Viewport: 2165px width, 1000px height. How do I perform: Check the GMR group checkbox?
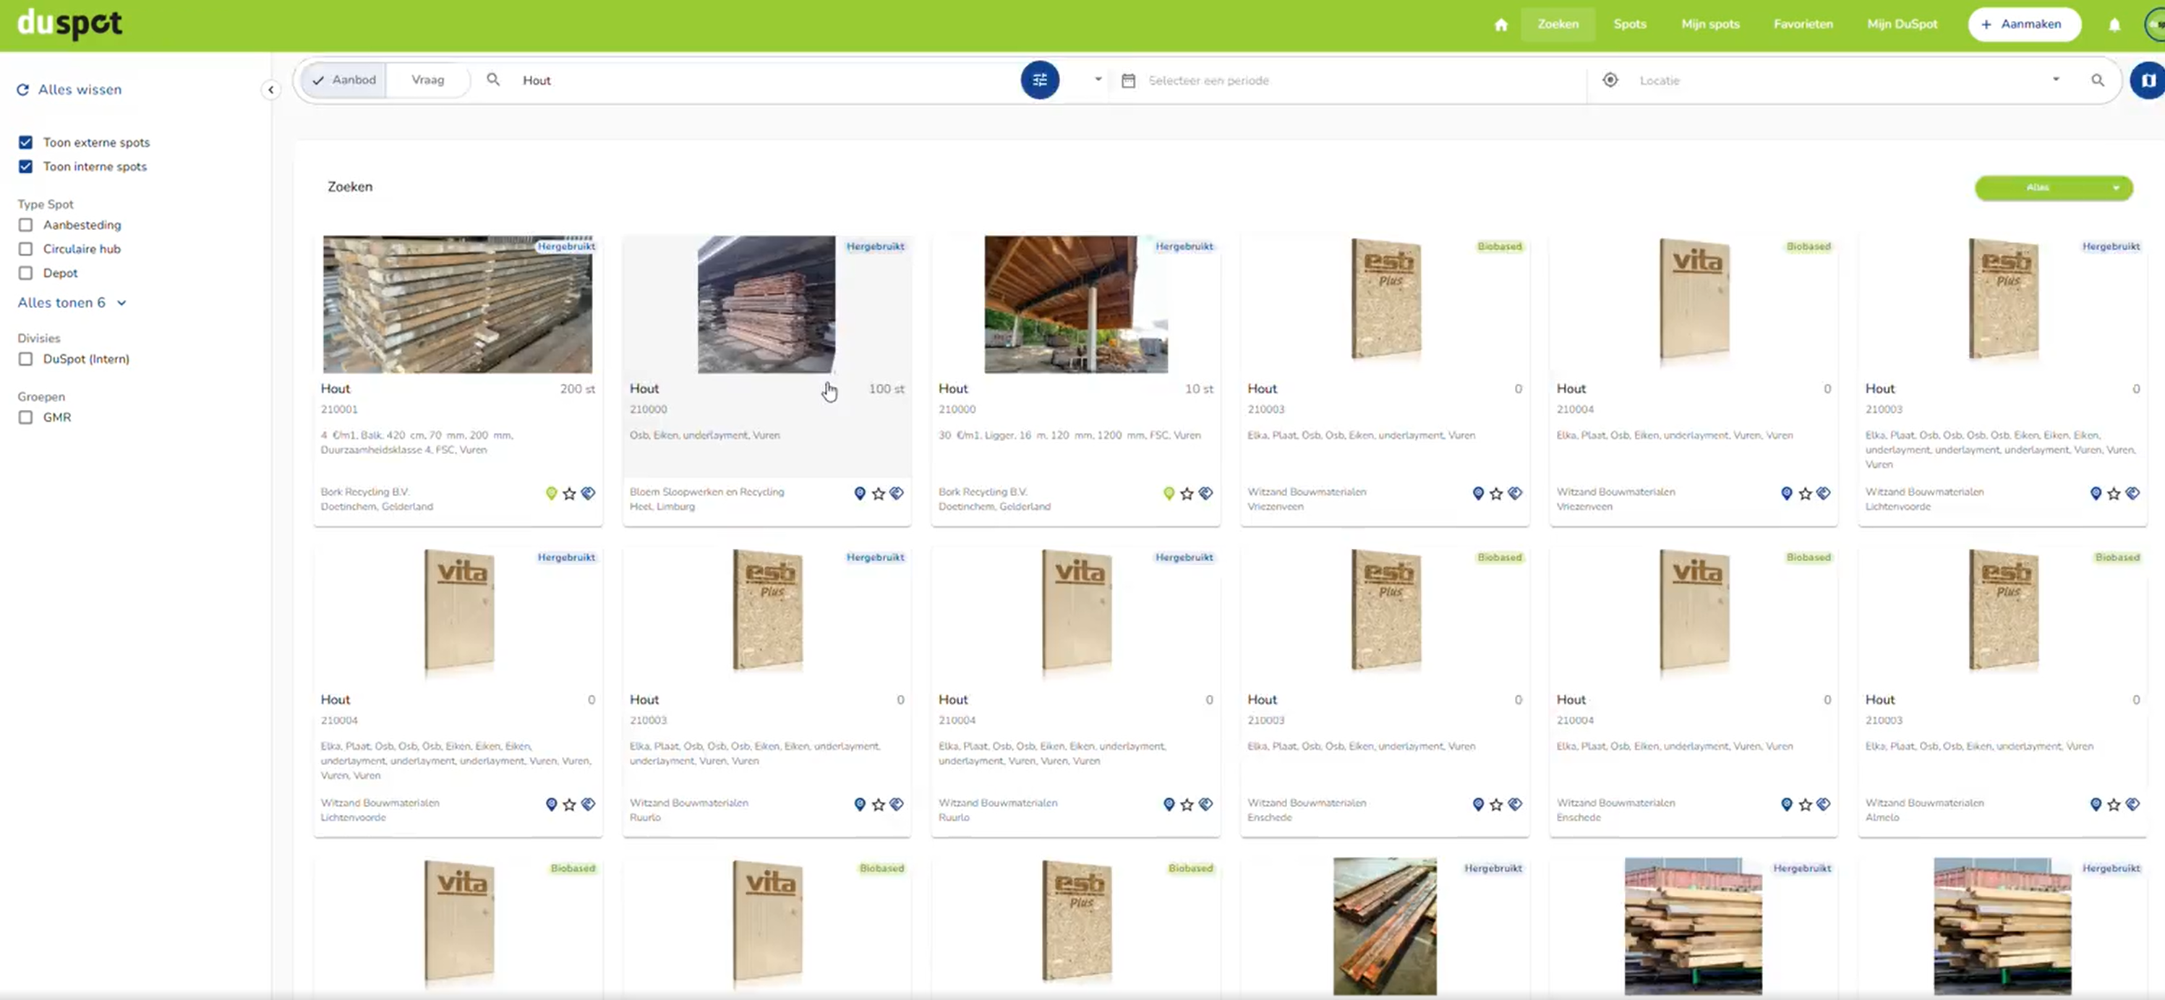tap(26, 416)
